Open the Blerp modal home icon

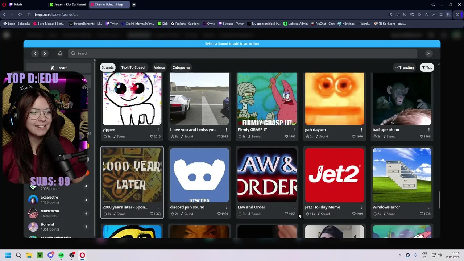pos(60,53)
